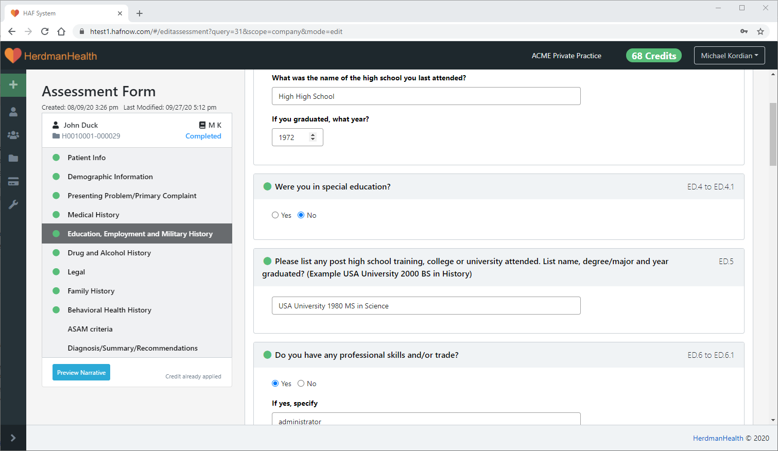Open the Family History section
Image resolution: width=778 pixels, height=451 pixels.
pos(91,291)
